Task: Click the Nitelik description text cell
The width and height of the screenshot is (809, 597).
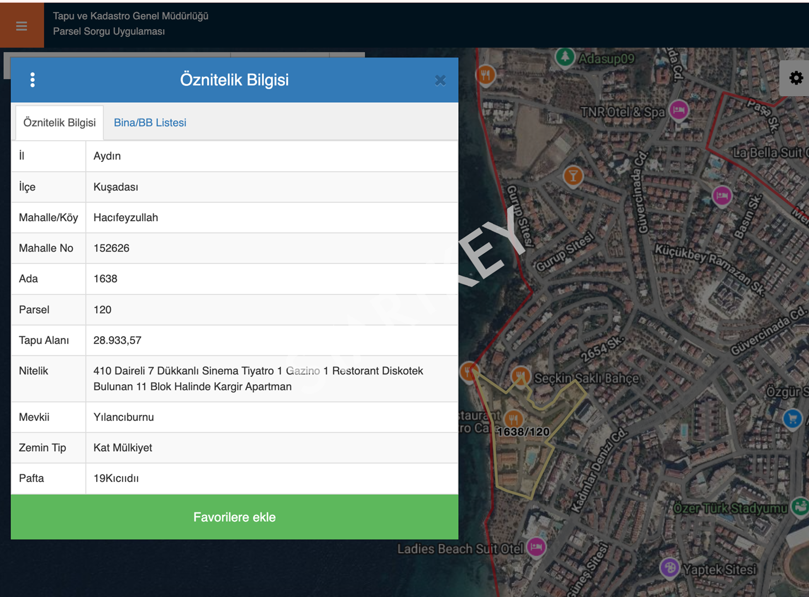Action: [x=258, y=379]
